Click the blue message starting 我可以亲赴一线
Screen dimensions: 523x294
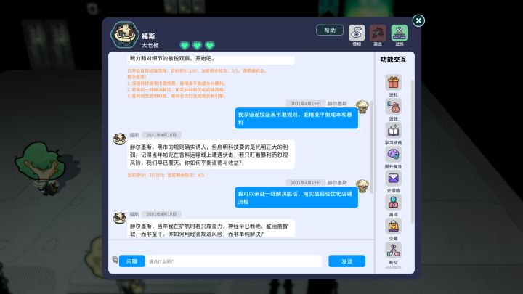296,197
